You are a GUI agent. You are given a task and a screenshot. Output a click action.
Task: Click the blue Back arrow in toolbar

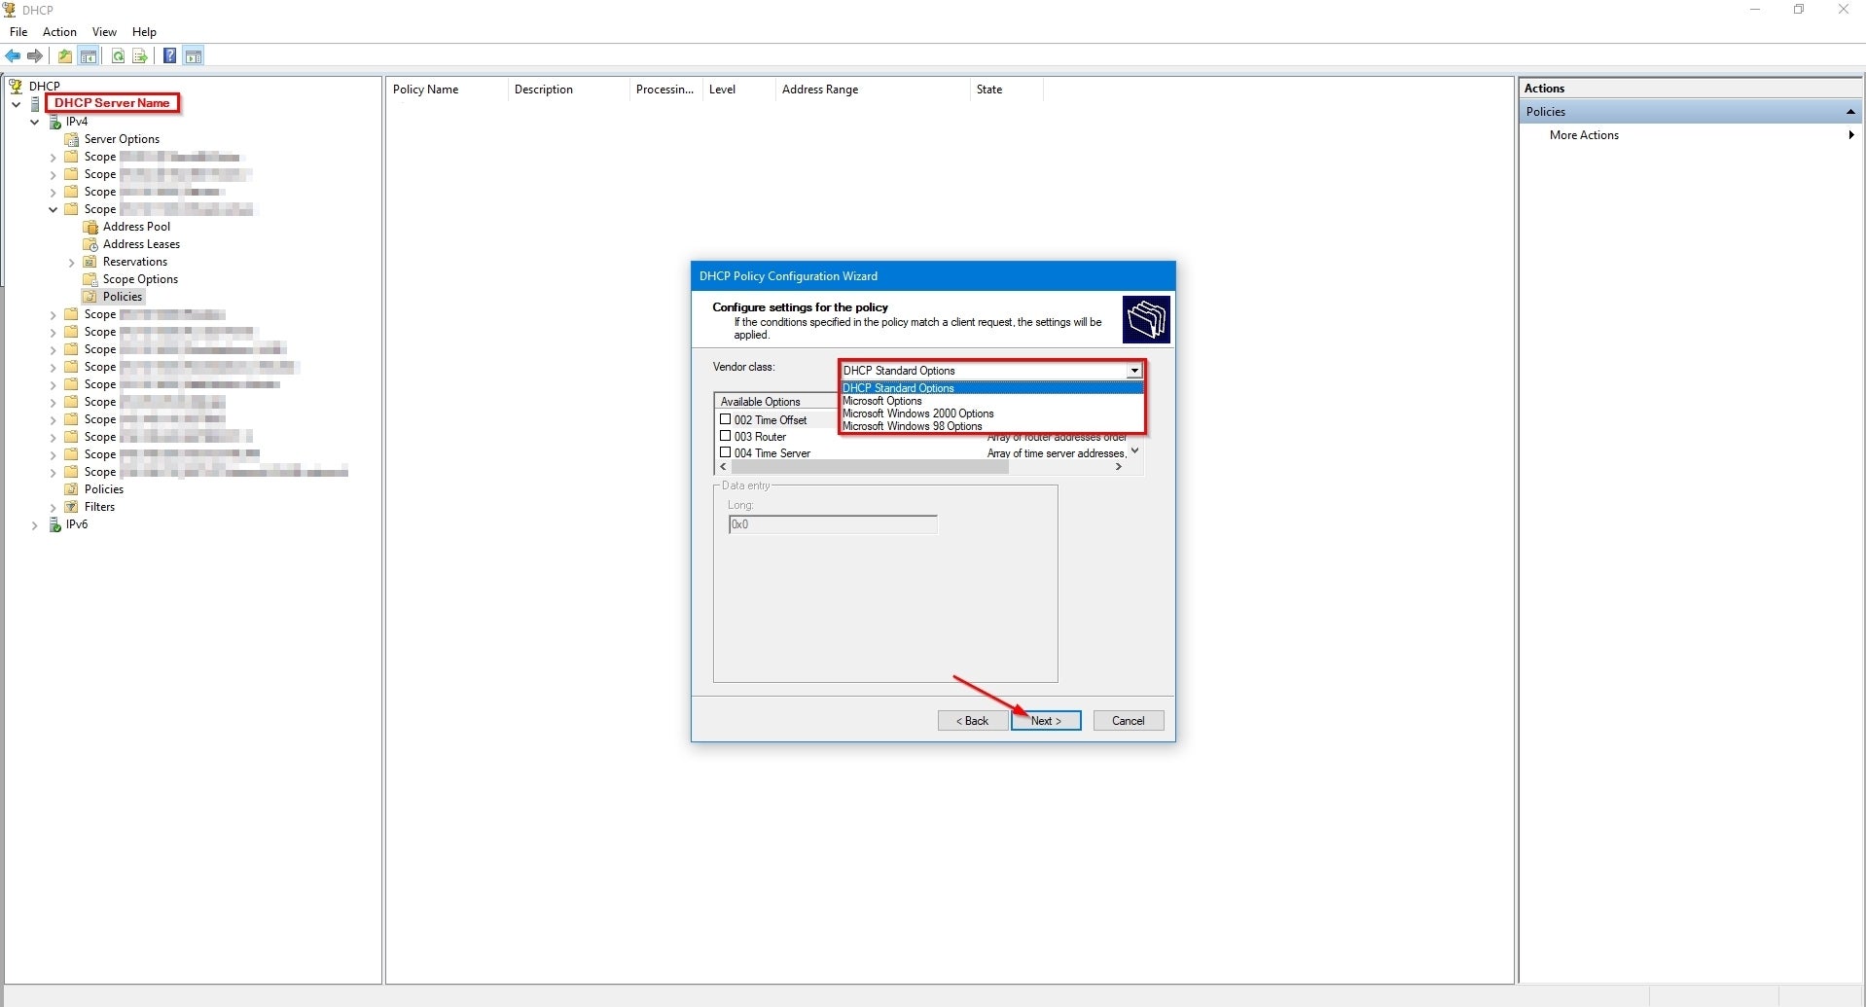13,56
